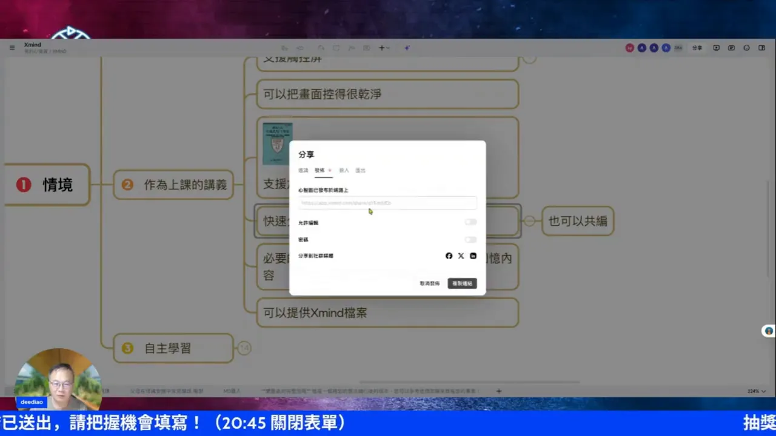Select the 情境 central topic

coord(47,185)
